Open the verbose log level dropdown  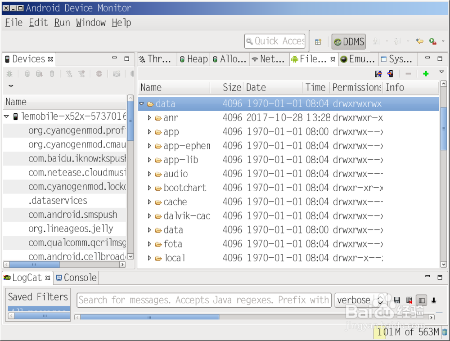[x=361, y=300]
